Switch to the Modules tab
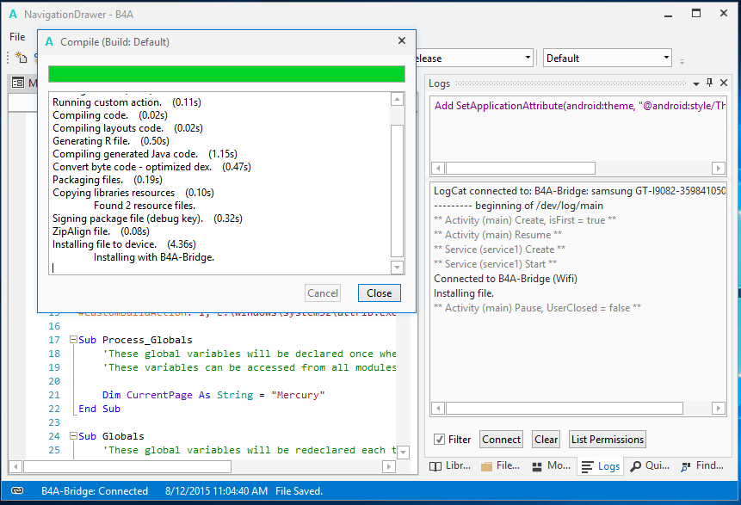Image resolution: width=741 pixels, height=505 pixels. tap(548, 465)
